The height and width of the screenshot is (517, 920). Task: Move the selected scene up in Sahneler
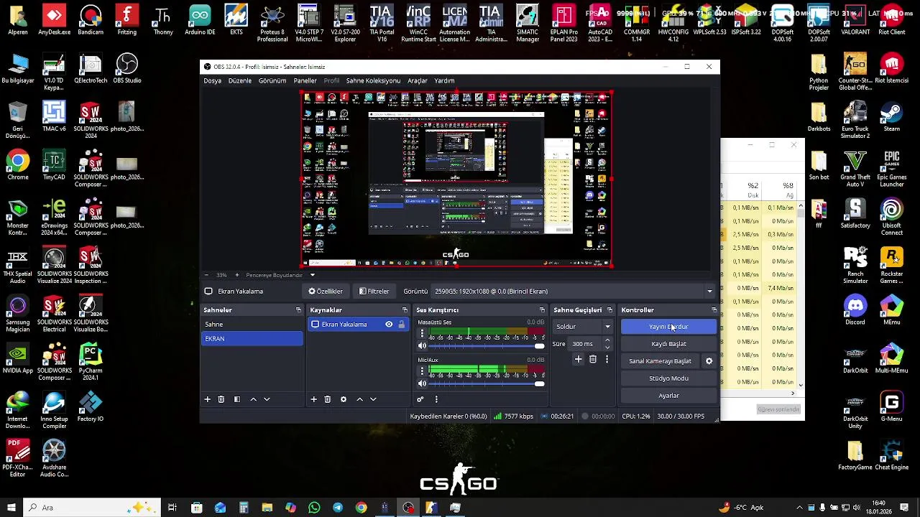pyautogui.click(x=253, y=399)
